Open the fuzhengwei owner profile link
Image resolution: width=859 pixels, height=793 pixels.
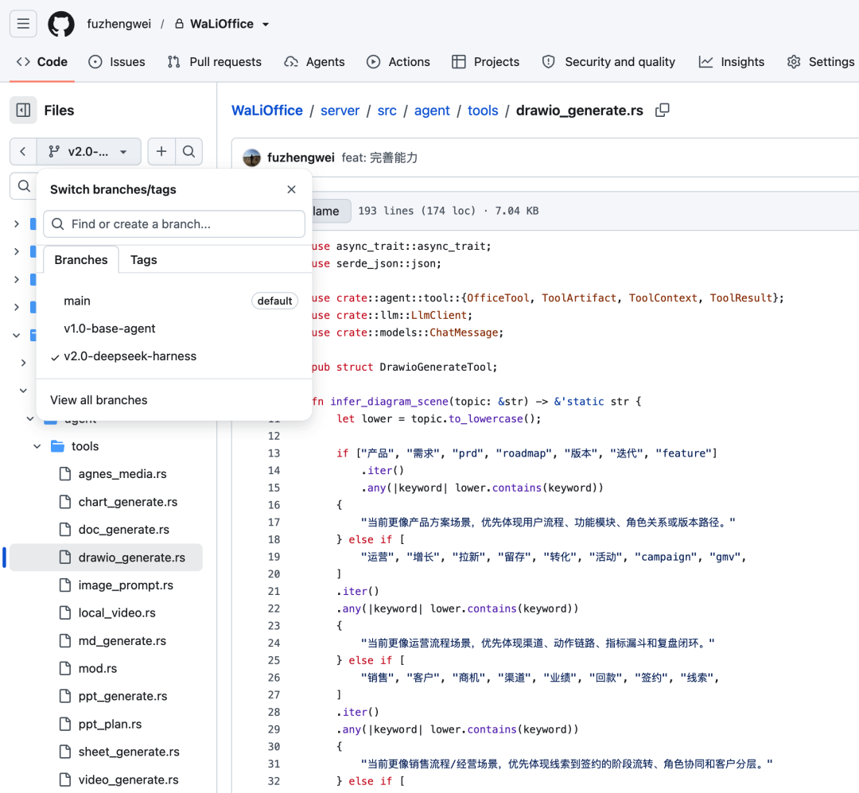pos(119,24)
